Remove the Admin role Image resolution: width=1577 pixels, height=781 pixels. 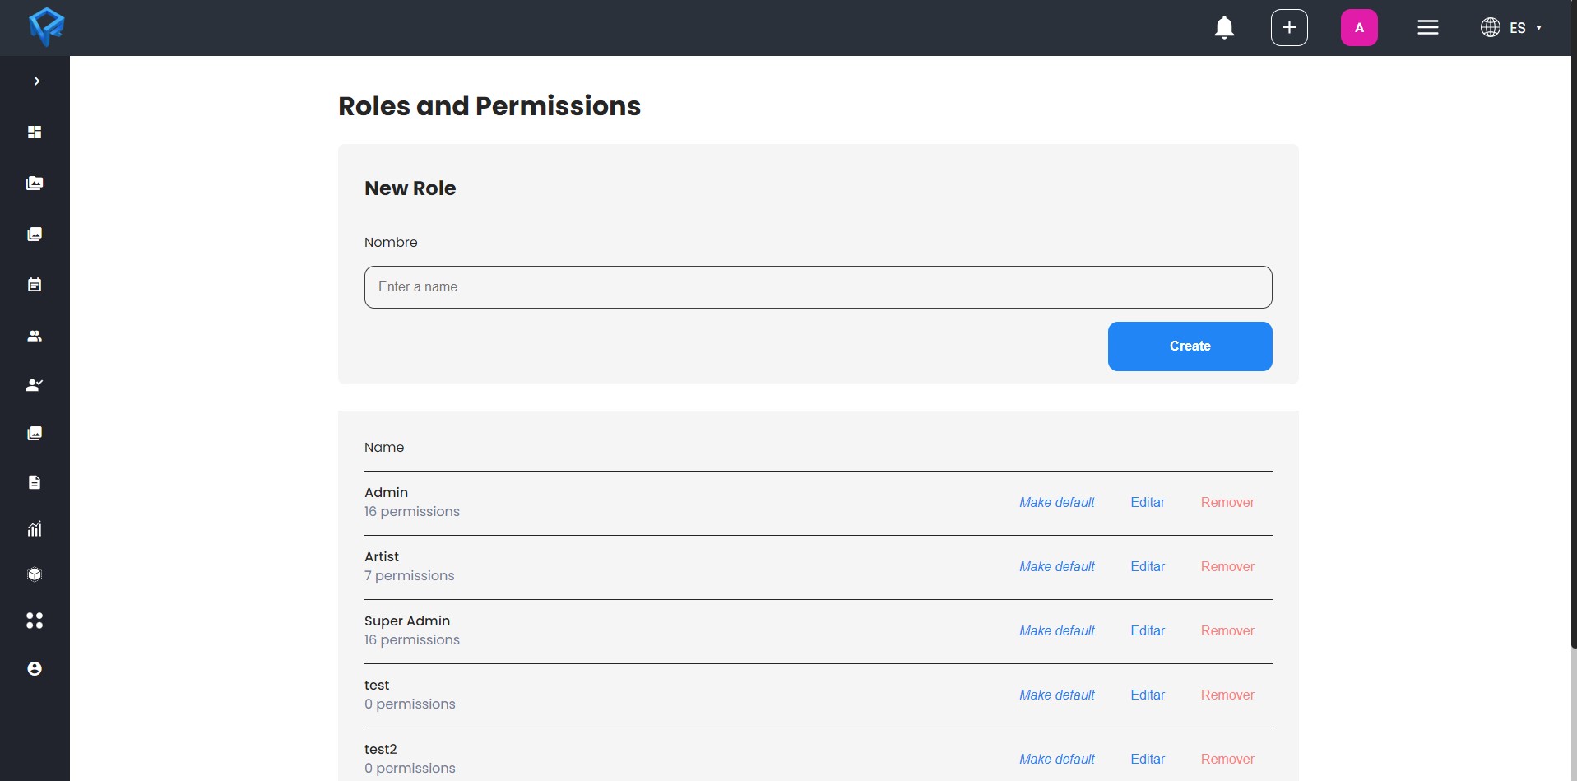click(1227, 502)
